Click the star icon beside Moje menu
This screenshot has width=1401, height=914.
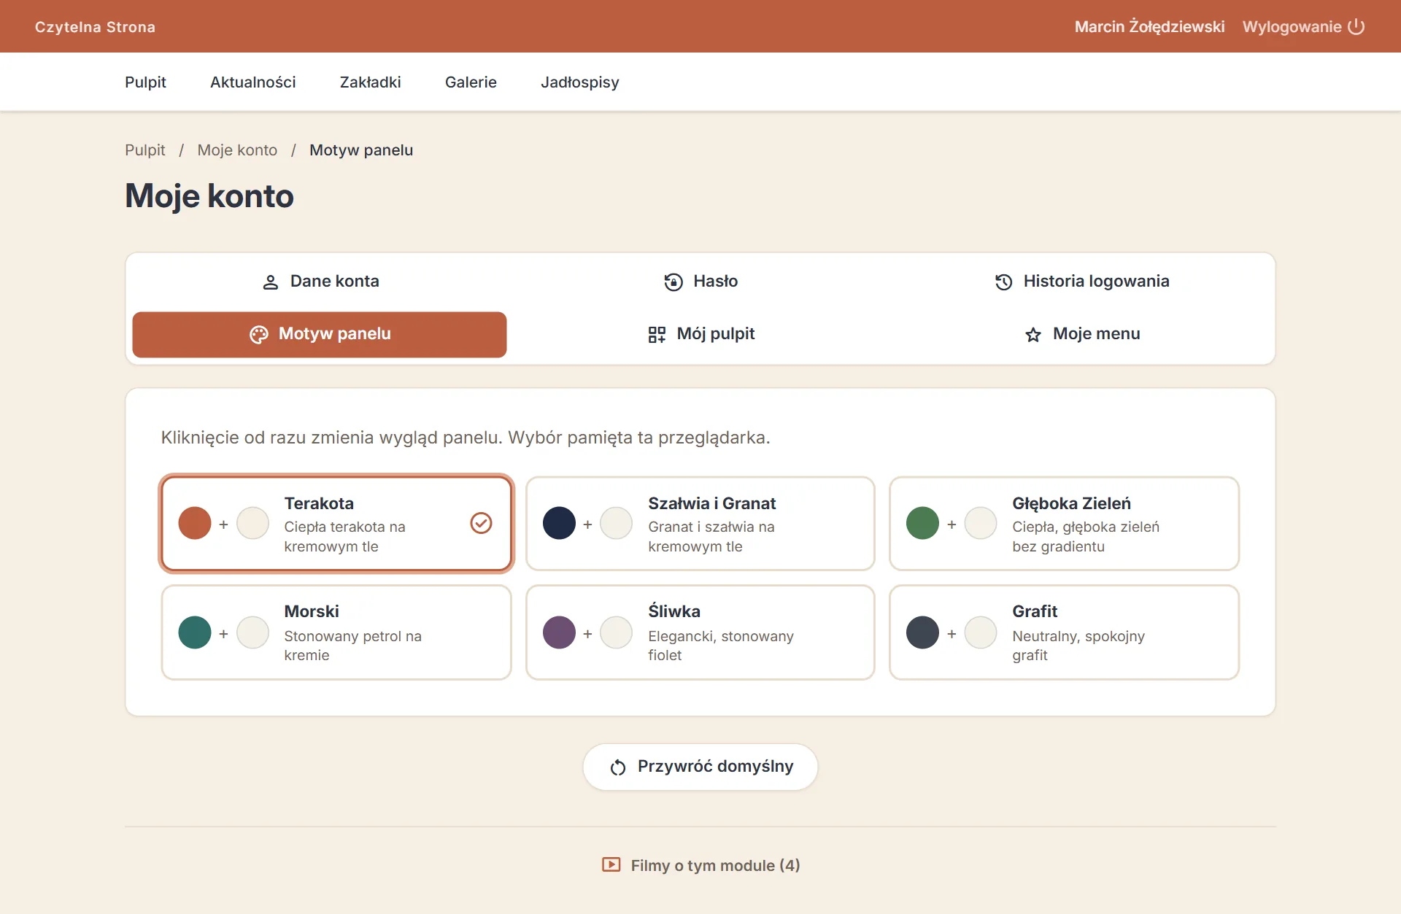point(1033,335)
